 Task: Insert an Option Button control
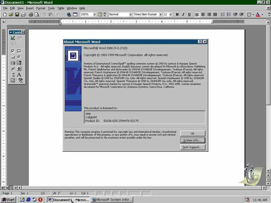pyautogui.click(x=19, y=57)
